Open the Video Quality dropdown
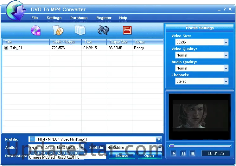The image size is (236, 166). click(226, 55)
